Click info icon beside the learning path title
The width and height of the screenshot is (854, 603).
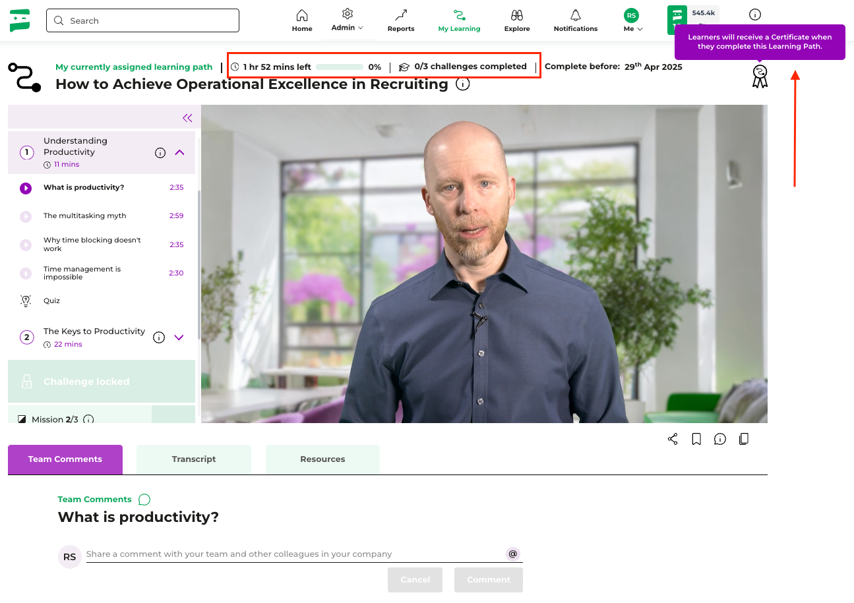click(x=463, y=84)
